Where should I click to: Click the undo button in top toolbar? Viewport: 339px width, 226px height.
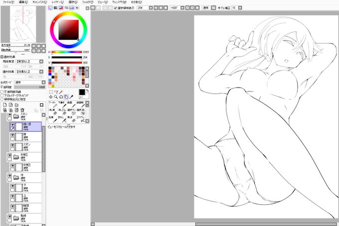pos(93,8)
